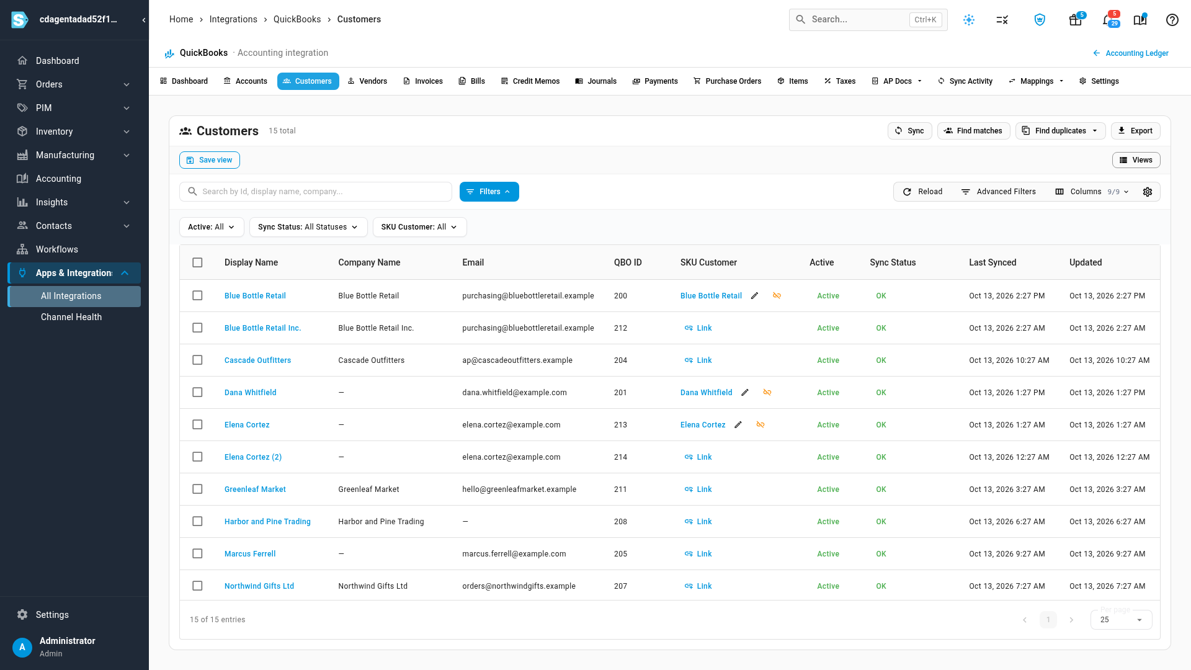Click the AI sparkle icon near search
The image size is (1191, 670).
tap(969, 20)
